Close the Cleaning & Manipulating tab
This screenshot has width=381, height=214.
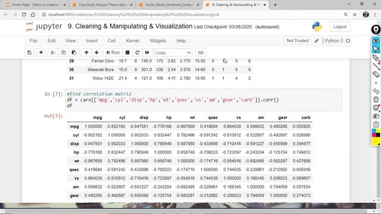(x=264, y=5)
